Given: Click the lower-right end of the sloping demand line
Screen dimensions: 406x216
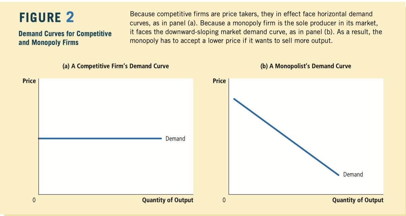Looking at the screenshot, I should [x=338, y=175].
